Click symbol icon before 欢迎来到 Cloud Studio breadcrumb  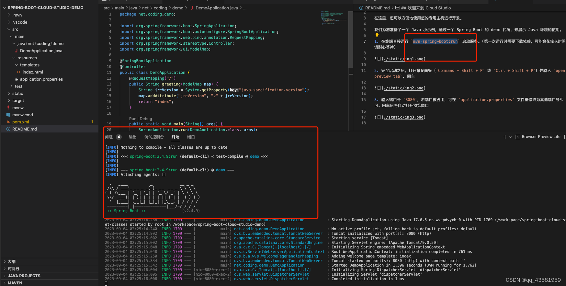[398, 8]
